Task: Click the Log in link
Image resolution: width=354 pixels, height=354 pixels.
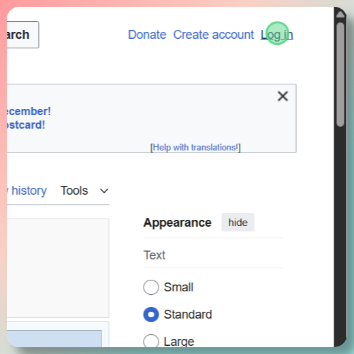Action: tap(276, 35)
